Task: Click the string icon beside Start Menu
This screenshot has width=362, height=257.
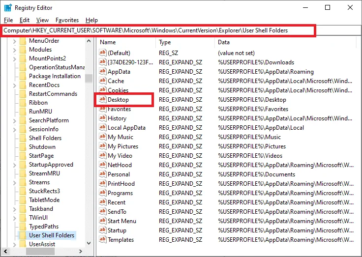Action: click(x=103, y=221)
